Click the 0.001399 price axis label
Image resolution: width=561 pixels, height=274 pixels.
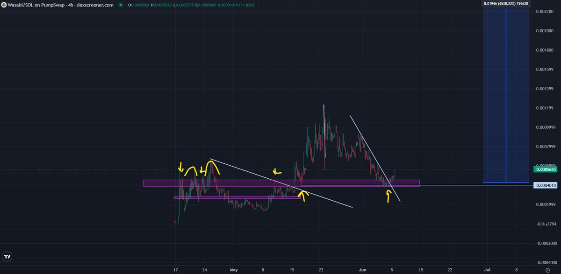pos(545,89)
